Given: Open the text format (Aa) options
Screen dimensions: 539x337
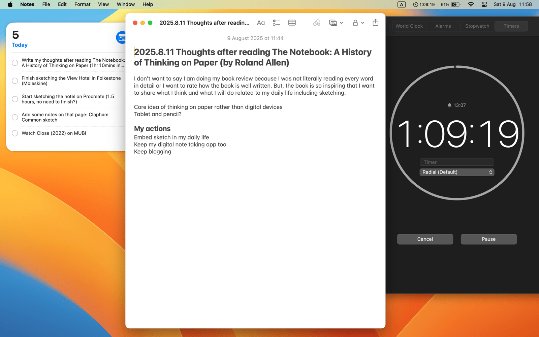Looking at the screenshot, I should pyautogui.click(x=261, y=23).
